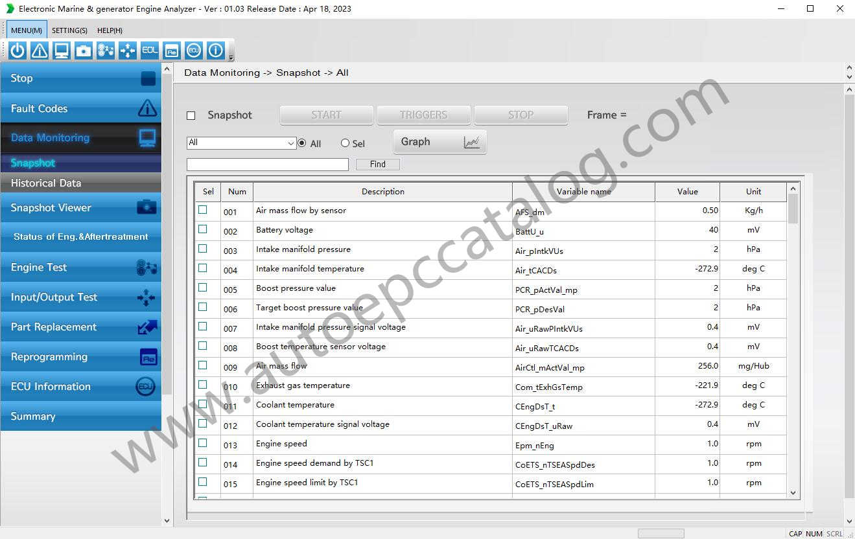Click the Description column header
855x539 pixels.
[x=382, y=192]
